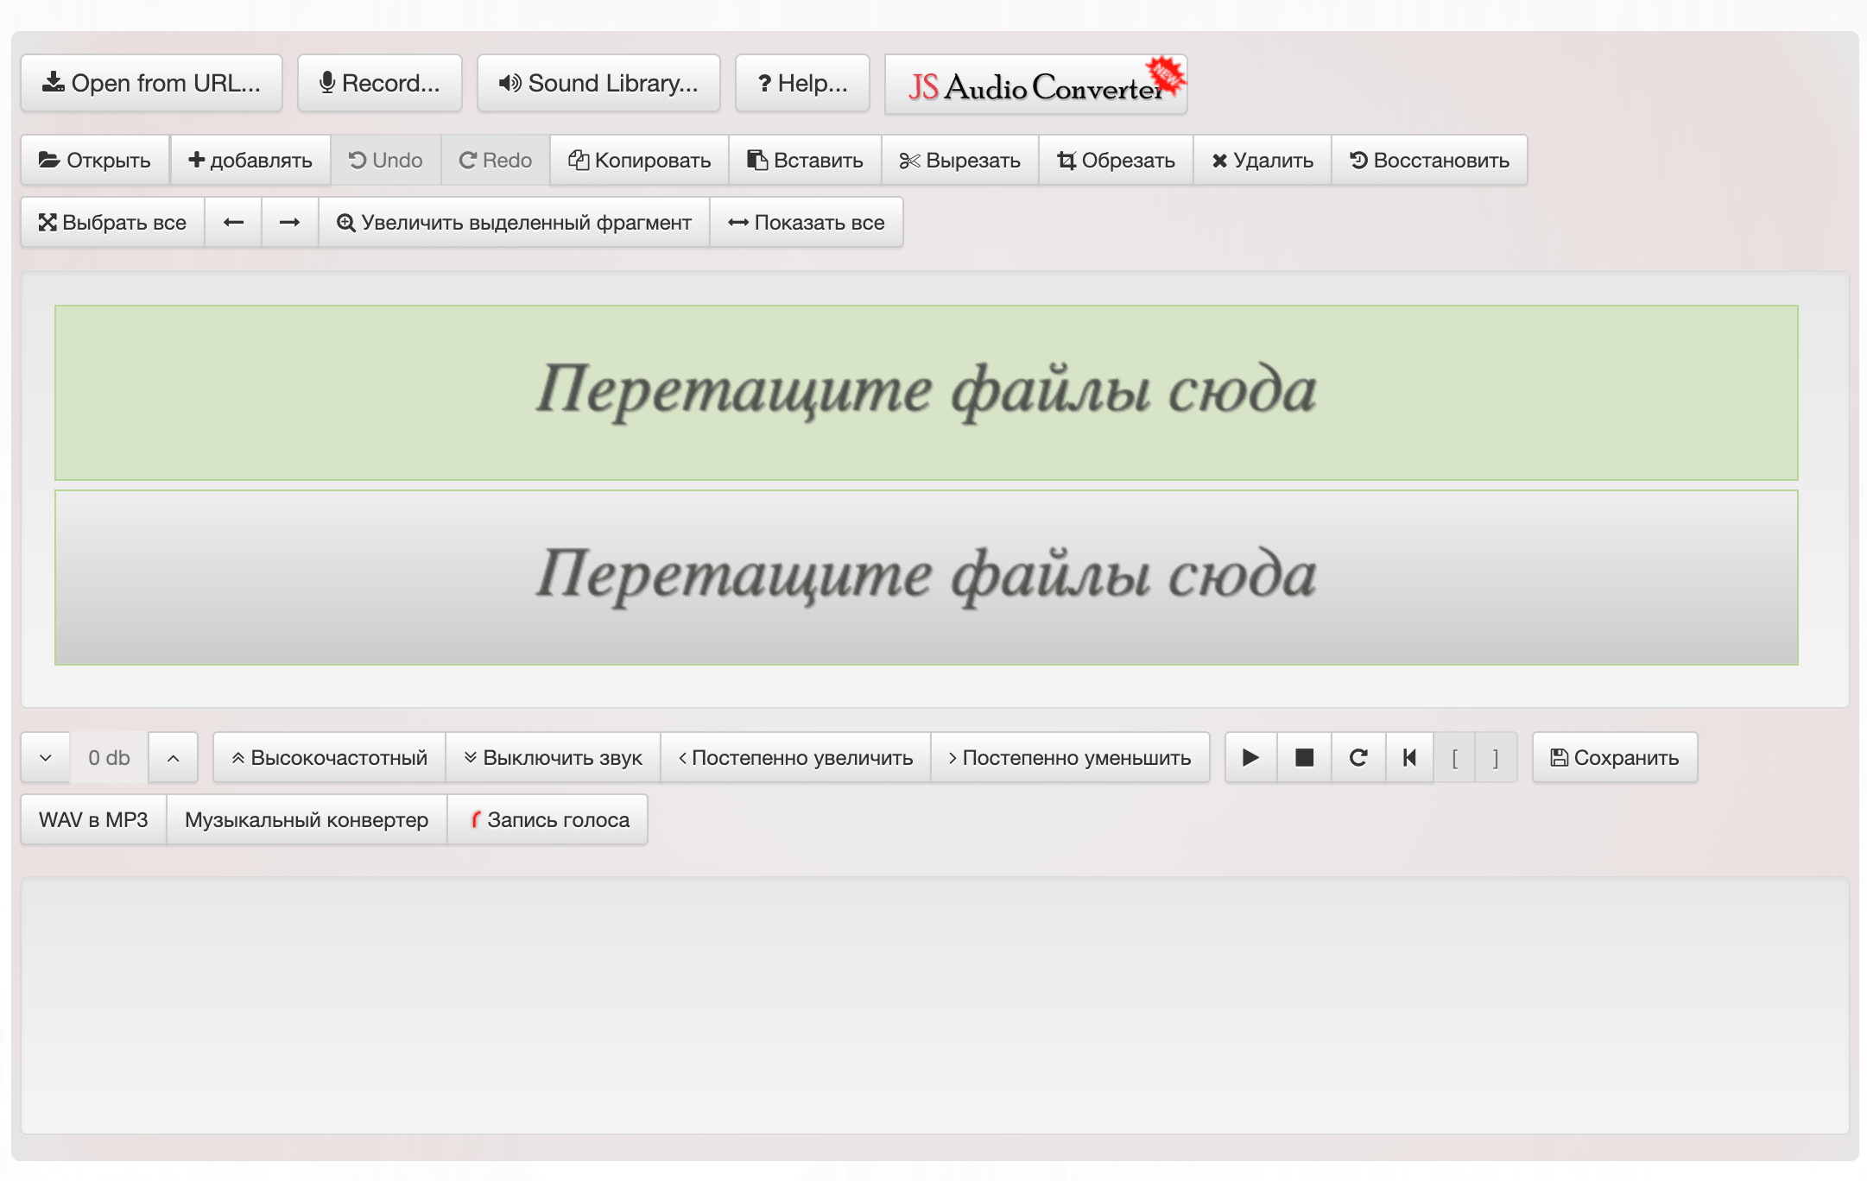Open the Record dialog
1867x1181 pixels.
pyautogui.click(x=380, y=84)
